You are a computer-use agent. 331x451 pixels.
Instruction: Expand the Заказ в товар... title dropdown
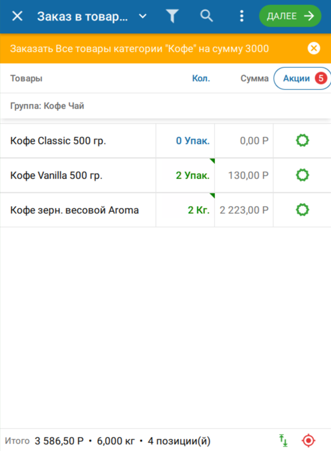point(142,16)
